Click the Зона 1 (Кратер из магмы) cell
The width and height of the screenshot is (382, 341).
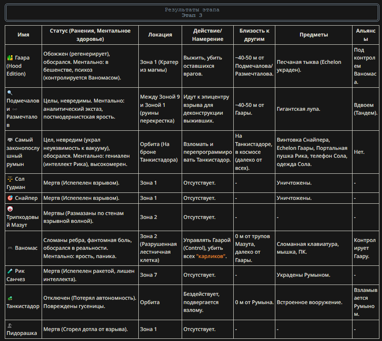pyautogui.click(x=160, y=66)
